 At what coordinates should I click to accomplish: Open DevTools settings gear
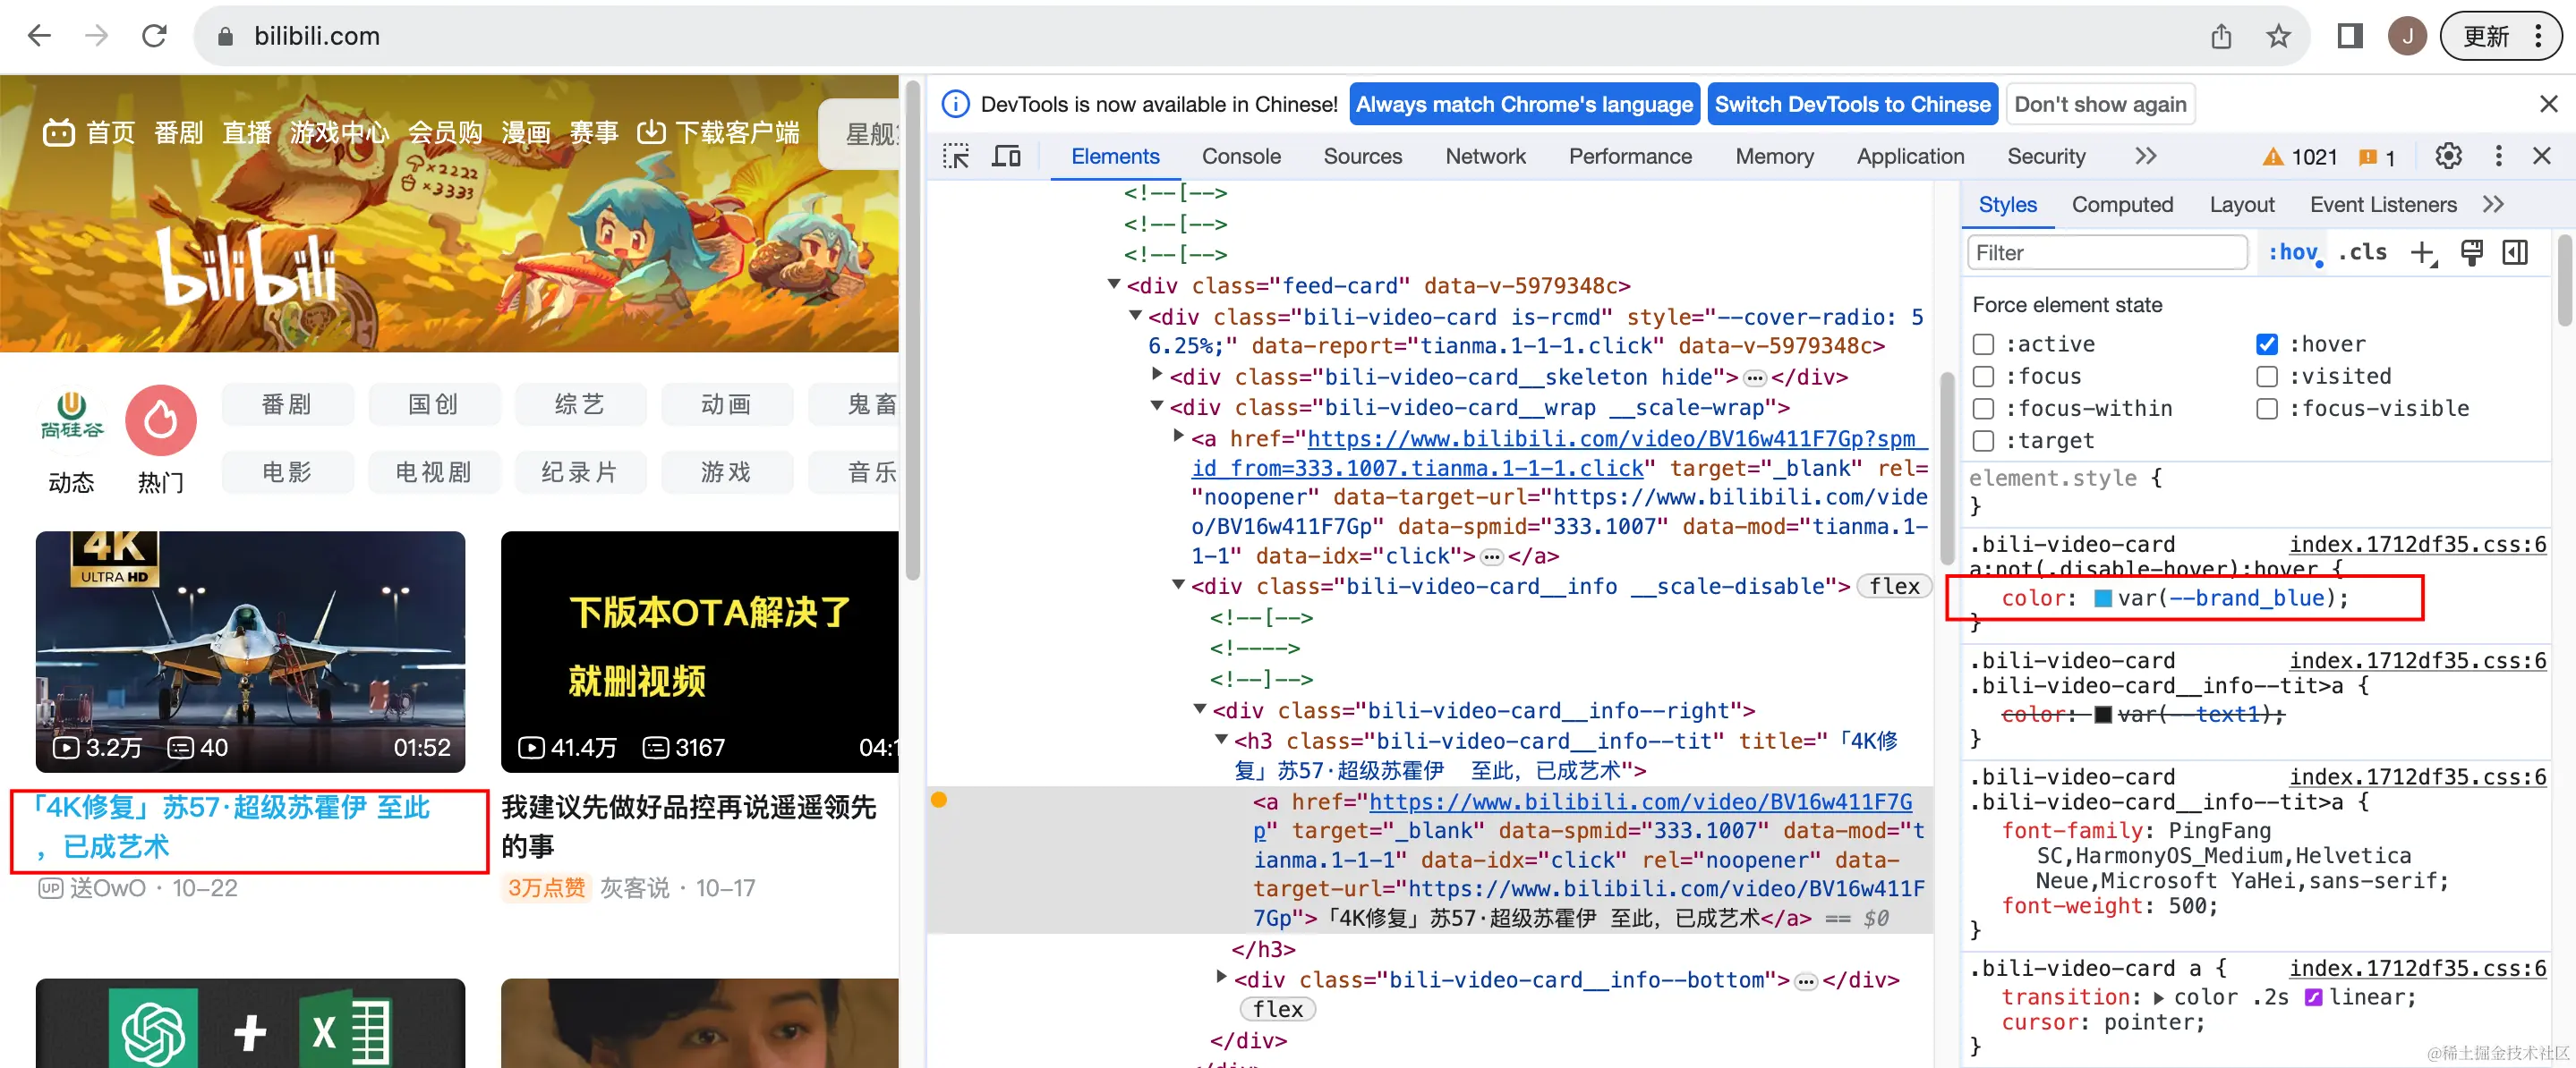(2448, 157)
